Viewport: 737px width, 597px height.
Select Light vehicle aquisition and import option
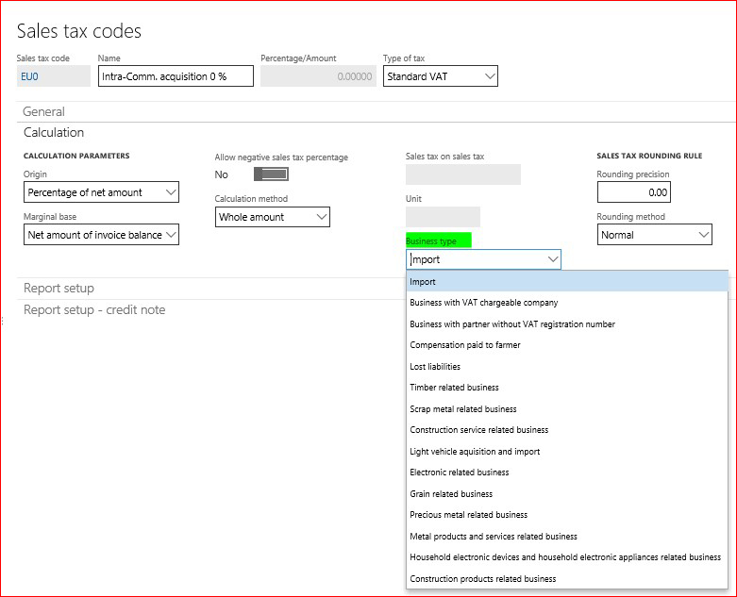(567, 452)
